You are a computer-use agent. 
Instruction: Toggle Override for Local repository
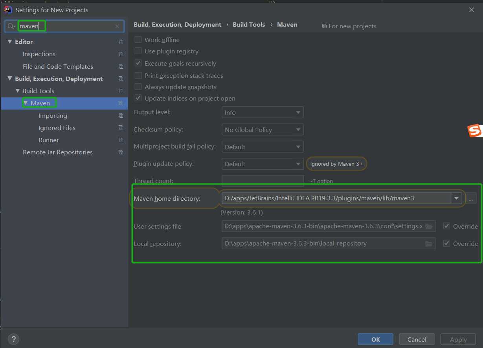tap(446, 244)
